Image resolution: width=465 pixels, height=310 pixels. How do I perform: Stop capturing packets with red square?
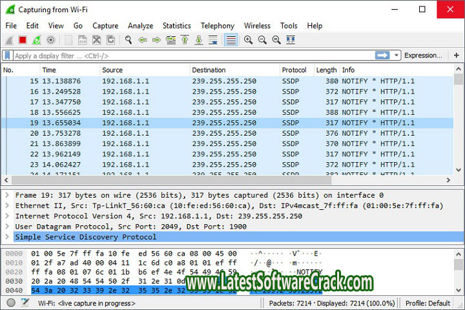[x=23, y=40]
